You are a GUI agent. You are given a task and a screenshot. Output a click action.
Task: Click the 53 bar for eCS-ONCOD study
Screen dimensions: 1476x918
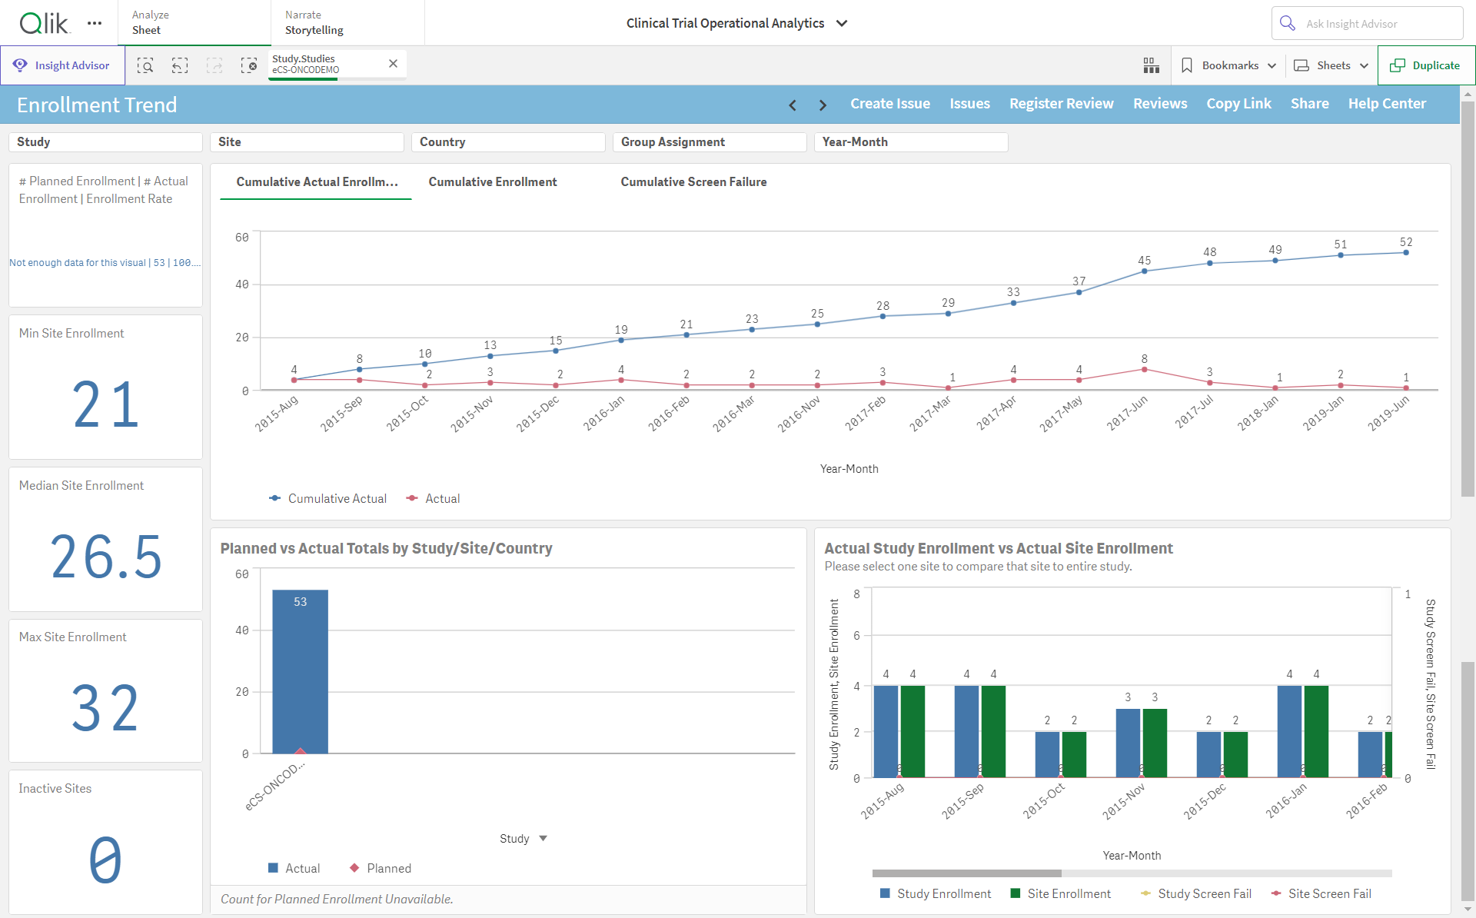[x=300, y=671]
